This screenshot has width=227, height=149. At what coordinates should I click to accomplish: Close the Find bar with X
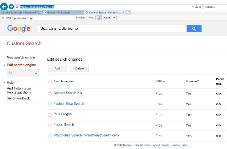[x=3, y=18]
